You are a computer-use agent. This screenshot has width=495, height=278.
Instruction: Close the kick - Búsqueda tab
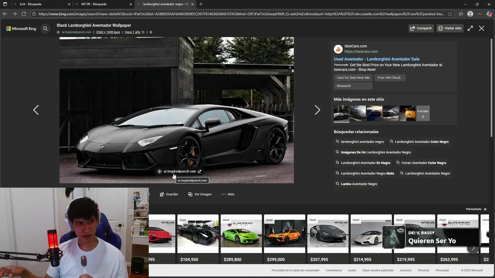tap(69, 4)
